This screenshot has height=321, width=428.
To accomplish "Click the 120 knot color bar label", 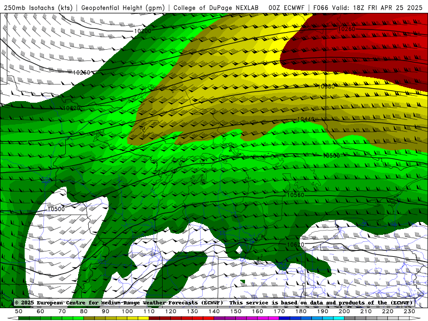I will [171, 311].
